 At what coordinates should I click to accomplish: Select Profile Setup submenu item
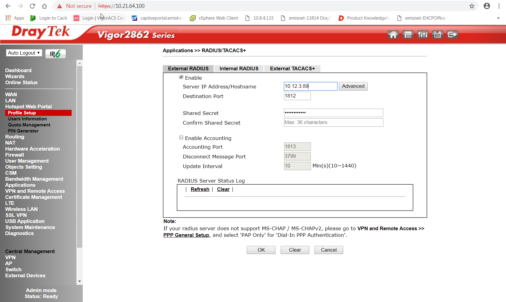coord(38,113)
